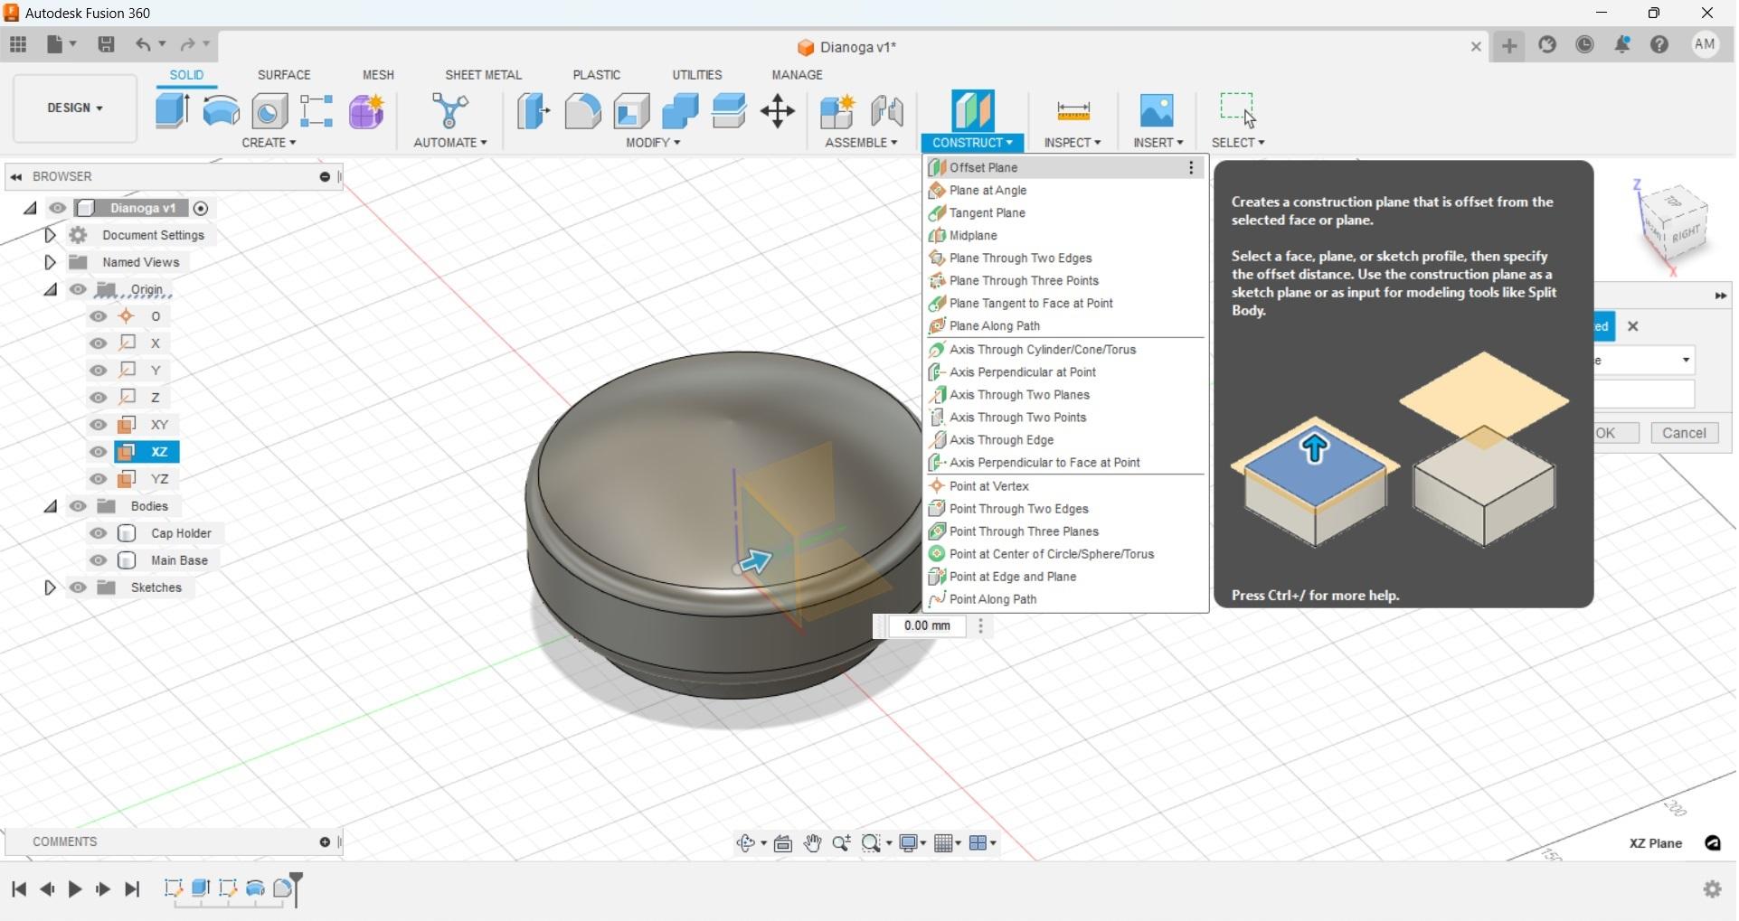1739x921 pixels.
Task: Open the ASSEMBLE dropdown menu
Action: pyautogui.click(x=861, y=143)
